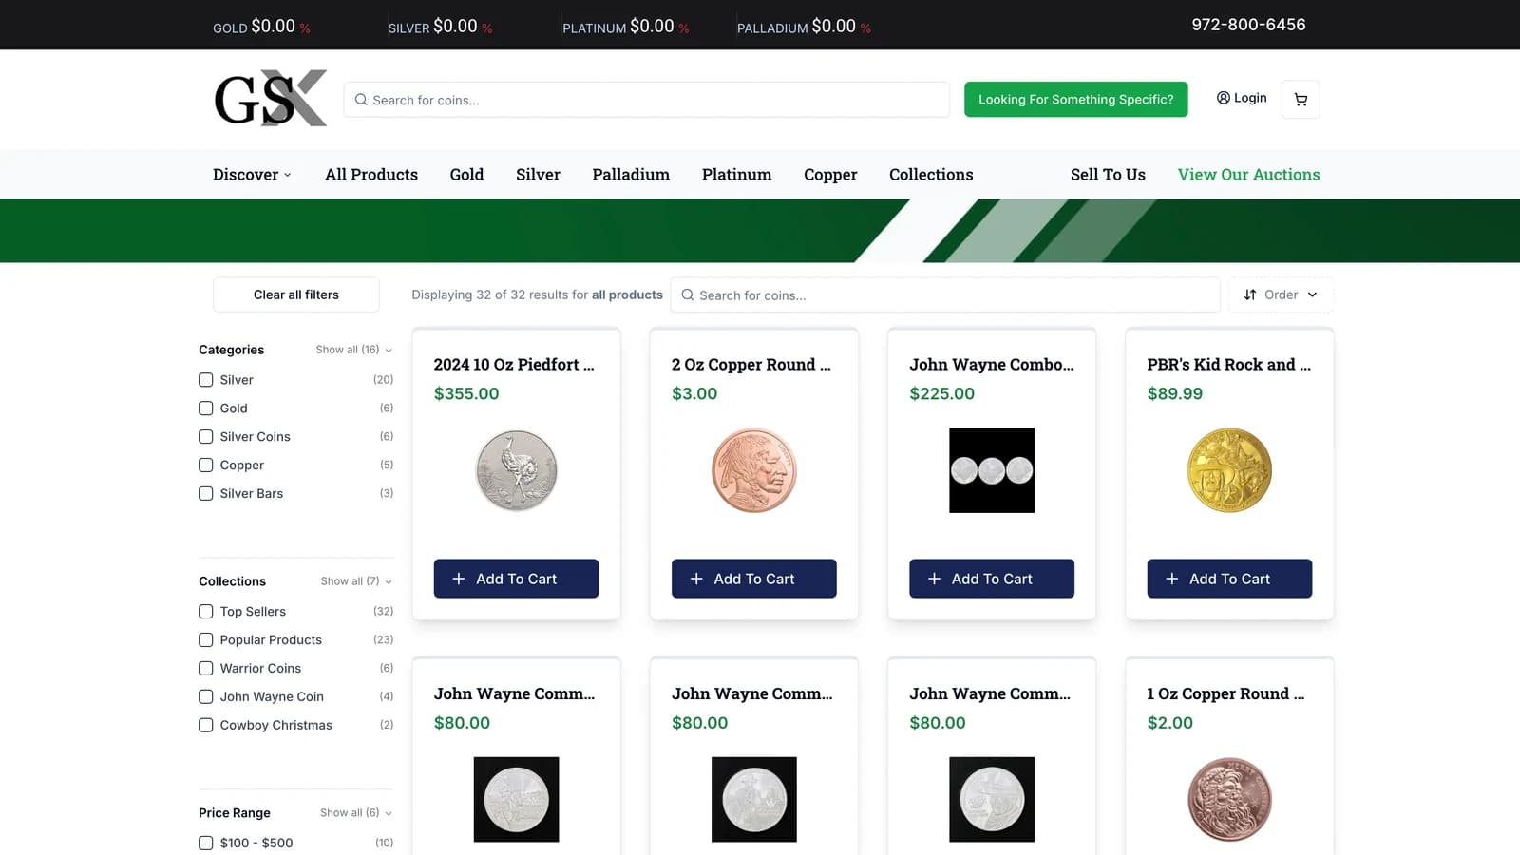Open the 2 Oz Copper Round image
The width and height of the screenshot is (1520, 855).
[x=754, y=470]
